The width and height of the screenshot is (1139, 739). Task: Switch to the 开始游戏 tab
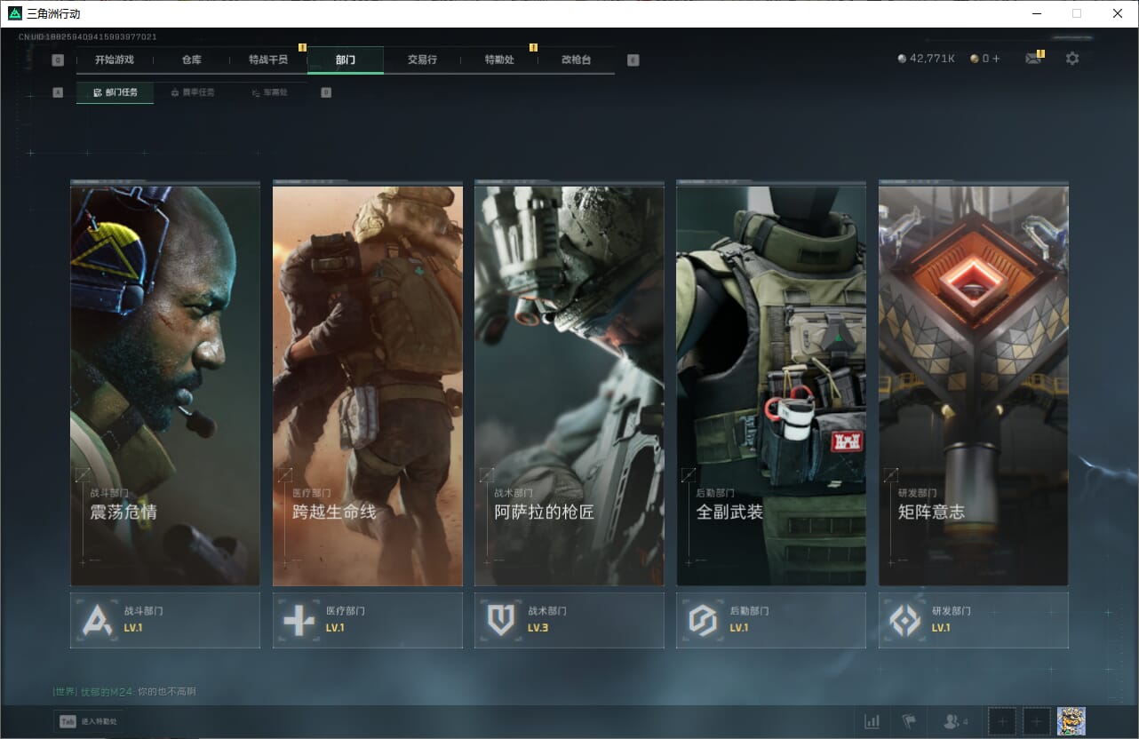point(115,60)
